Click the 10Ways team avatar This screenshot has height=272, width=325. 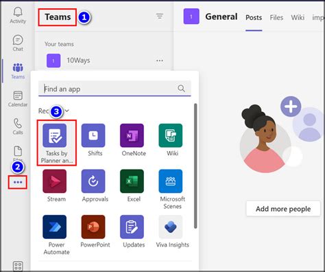53,60
